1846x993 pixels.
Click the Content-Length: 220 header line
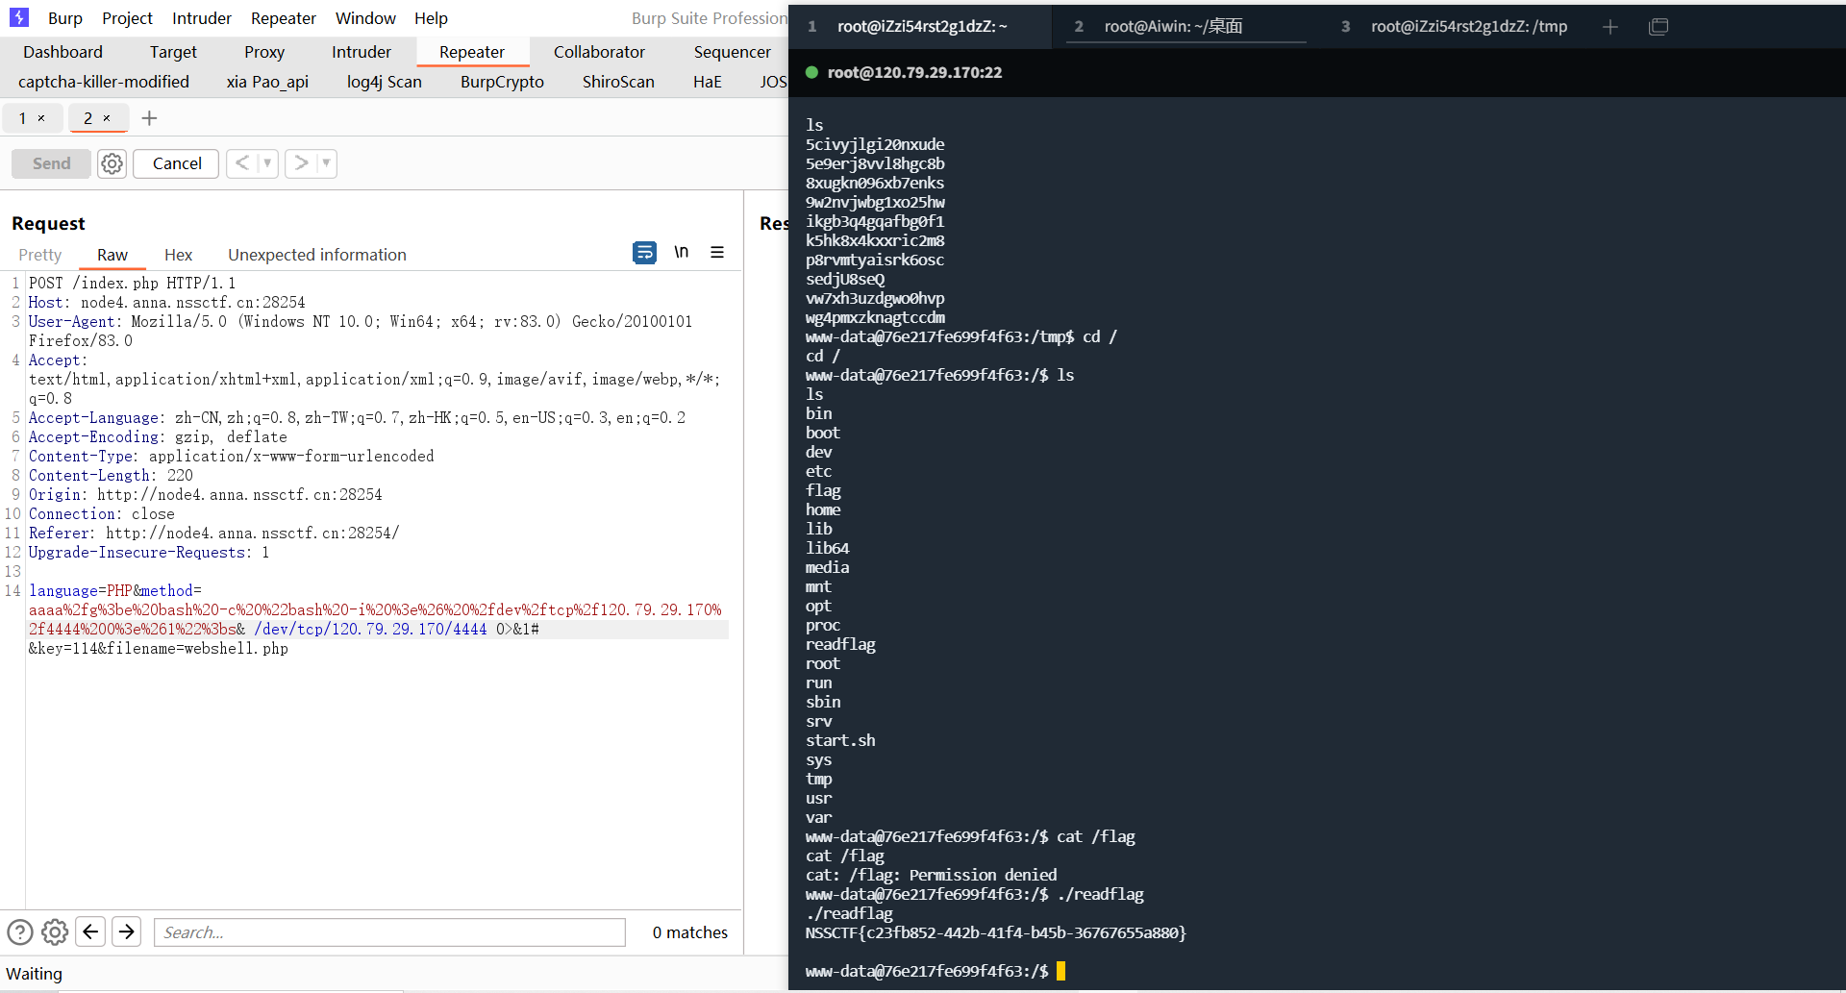pos(111,475)
